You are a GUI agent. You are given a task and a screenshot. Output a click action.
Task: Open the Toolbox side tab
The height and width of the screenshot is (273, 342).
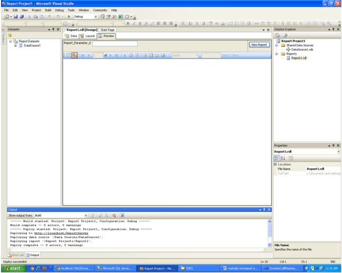point(3,36)
